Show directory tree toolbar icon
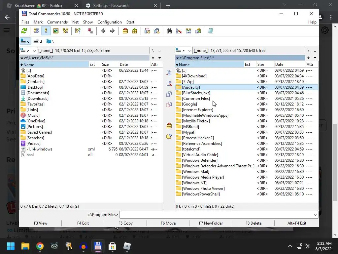Image resolution: width=338 pixels, height=254 pixels. pos(65,31)
